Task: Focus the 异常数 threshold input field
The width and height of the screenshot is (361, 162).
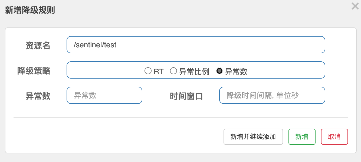Action: [104, 95]
